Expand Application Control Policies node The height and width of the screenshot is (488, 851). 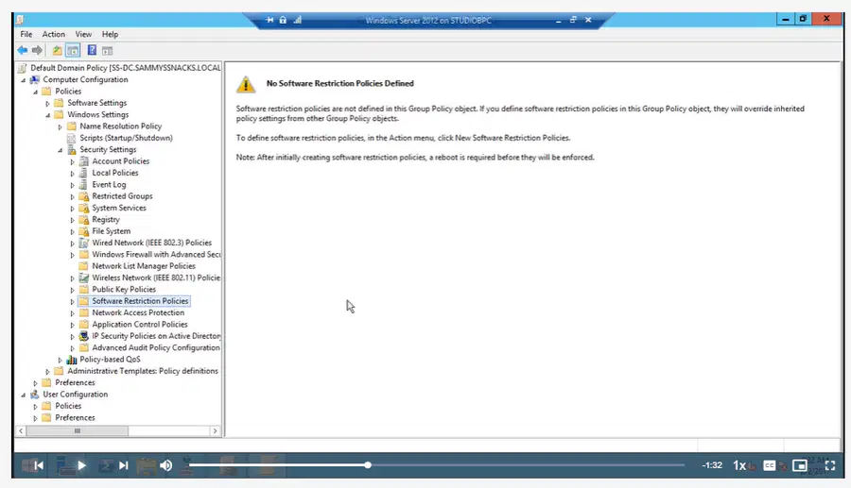(x=72, y=325)
